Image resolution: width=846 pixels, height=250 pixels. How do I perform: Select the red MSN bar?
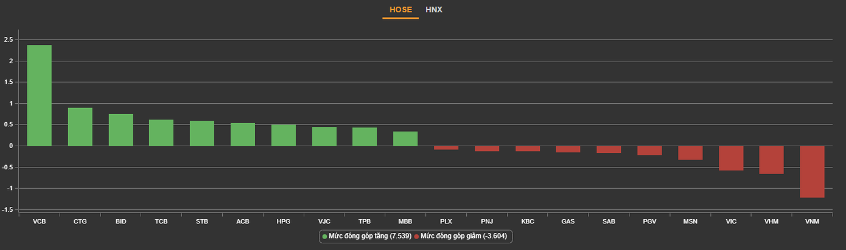pos(690,153)
